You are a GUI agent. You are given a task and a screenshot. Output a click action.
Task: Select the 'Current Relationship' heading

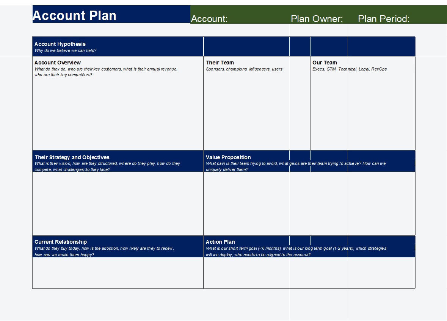click(x=61, y=242)
